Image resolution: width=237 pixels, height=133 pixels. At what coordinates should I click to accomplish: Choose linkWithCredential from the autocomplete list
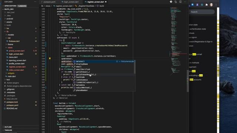[104, 82]
